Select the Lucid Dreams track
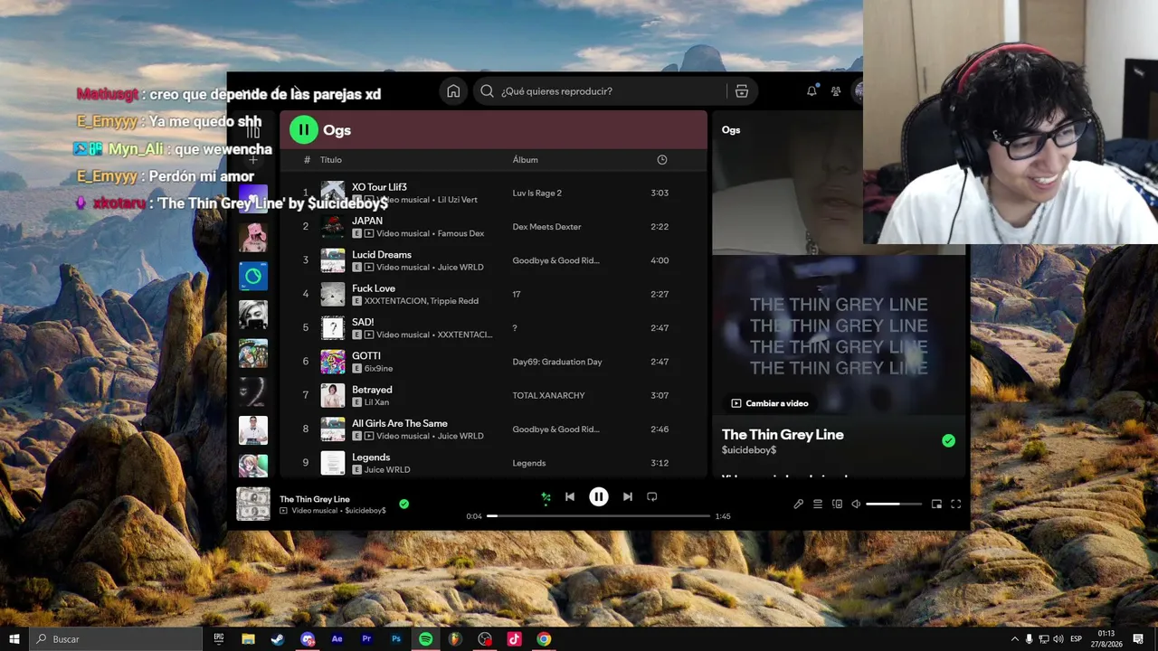The image size is (1158, 651). 494,260
